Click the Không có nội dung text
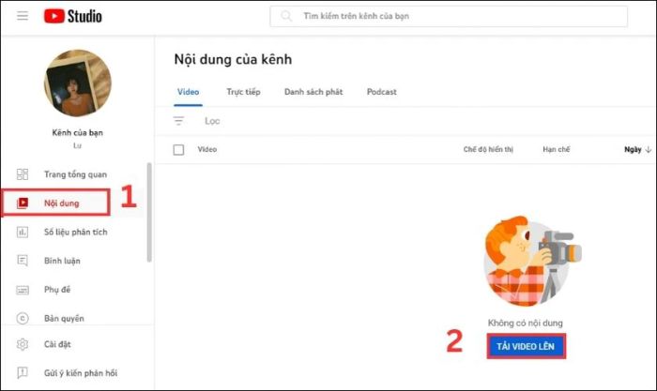Screen dimensions: 657x391 [526, 323]
